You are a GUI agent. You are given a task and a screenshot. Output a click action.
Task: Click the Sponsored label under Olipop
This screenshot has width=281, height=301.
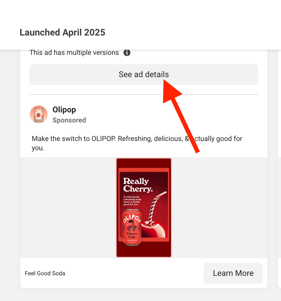tap(69, 120)
